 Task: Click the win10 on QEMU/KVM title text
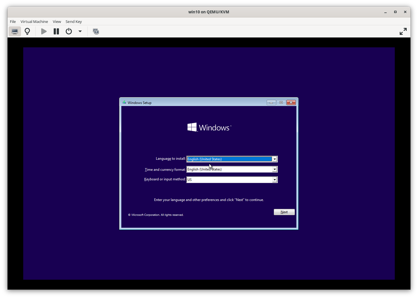(209, 12)
